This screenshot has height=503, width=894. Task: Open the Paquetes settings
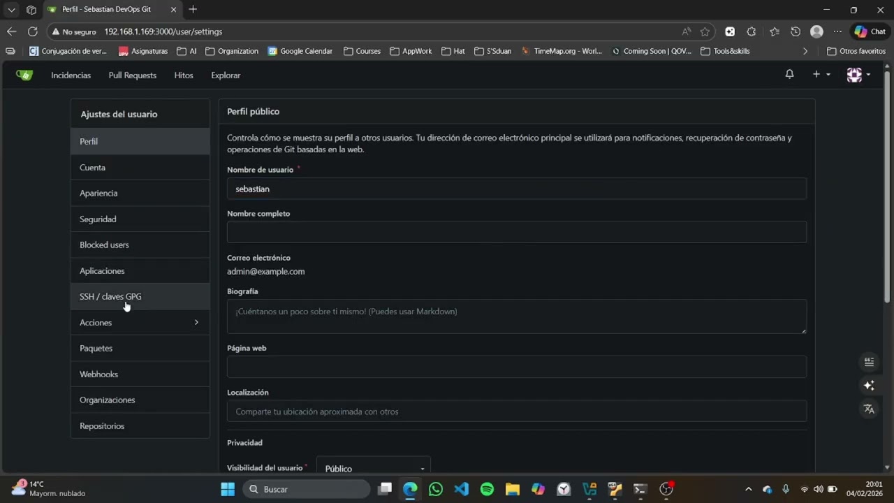tap(140, 348)
